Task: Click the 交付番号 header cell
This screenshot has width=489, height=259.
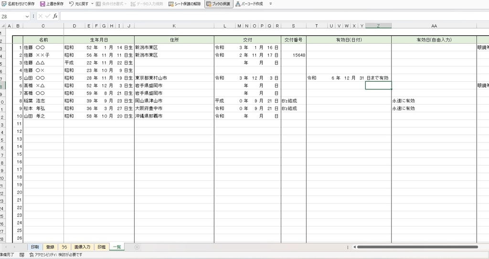Action: (294, 40)
